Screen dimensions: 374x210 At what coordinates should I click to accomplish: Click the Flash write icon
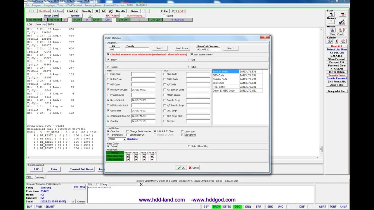coord(342,14)
